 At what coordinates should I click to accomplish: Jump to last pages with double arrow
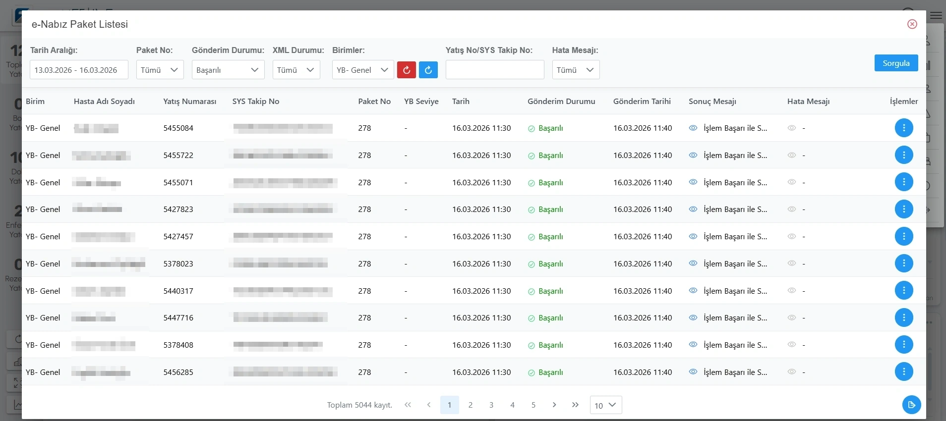pyautogui.click(x=575, y=405)
